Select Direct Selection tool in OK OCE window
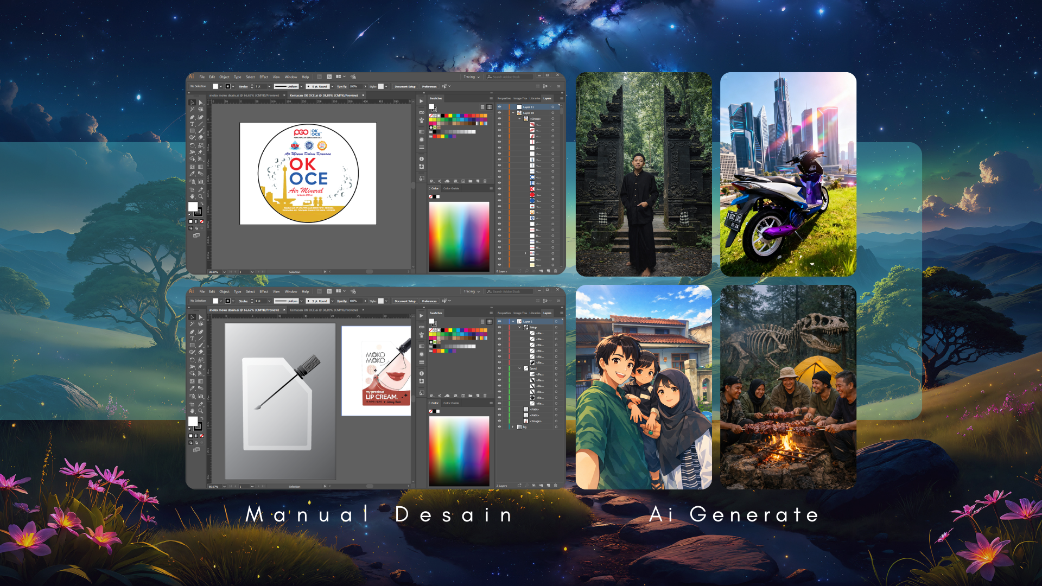The image size is (1042, 586). 201,102
